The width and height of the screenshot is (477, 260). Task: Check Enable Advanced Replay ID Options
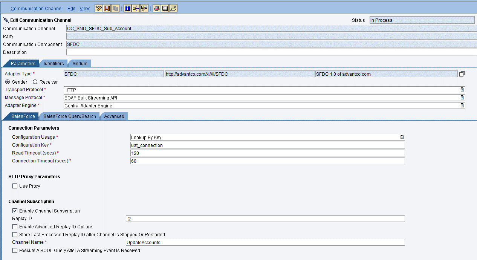point(15,226)
